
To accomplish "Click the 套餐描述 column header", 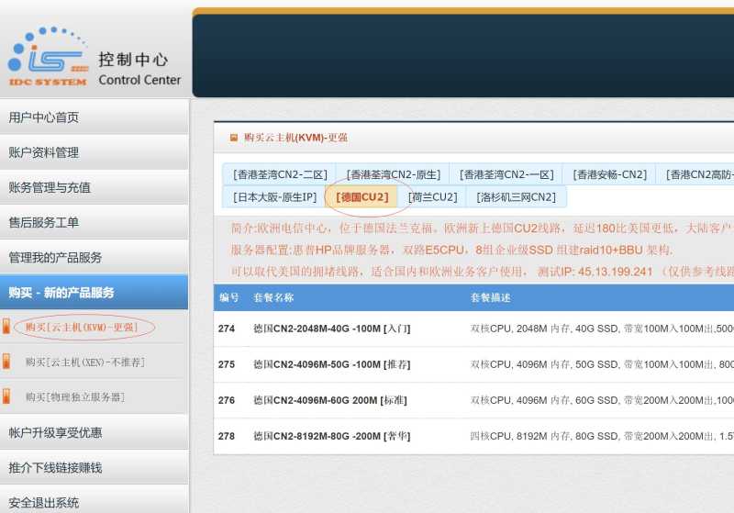I will [x=491, y=297].
